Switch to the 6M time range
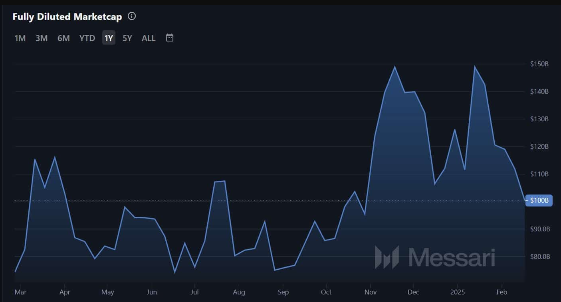The image size is (561, 302). pyautogui.click(x=63, y=38)
